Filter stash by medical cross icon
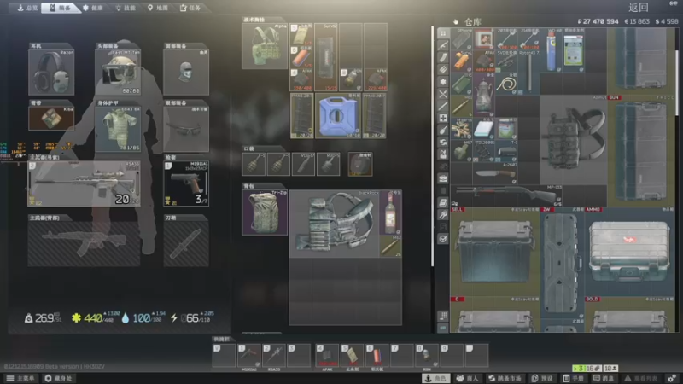Viewport: 683px width, 384px height. tap(443, 118)
